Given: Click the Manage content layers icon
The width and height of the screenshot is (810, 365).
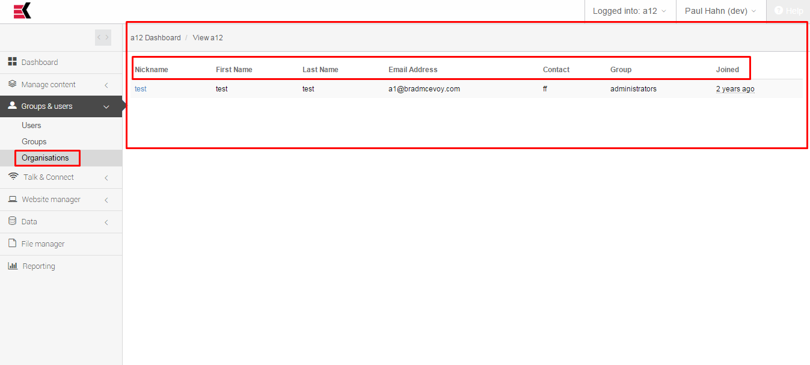Looking at the screenshot, I should click(x=12, y=84).
